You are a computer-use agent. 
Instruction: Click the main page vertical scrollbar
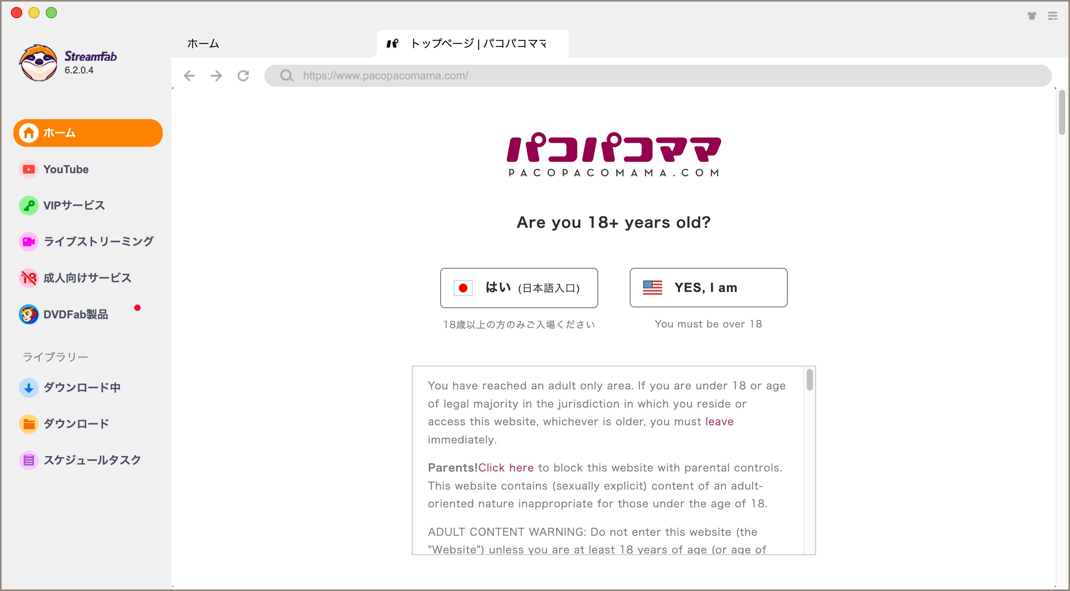1062,112
